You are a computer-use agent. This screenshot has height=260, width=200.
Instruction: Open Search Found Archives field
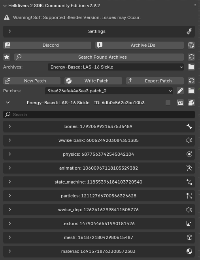pyautogui.click(x=99, y=57)
